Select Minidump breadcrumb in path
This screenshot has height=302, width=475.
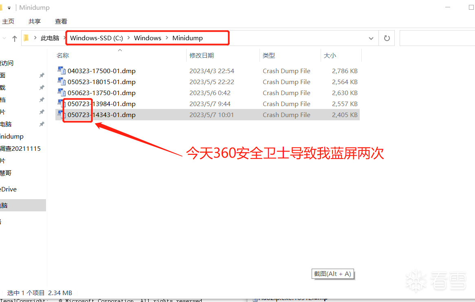click(187, 38)
